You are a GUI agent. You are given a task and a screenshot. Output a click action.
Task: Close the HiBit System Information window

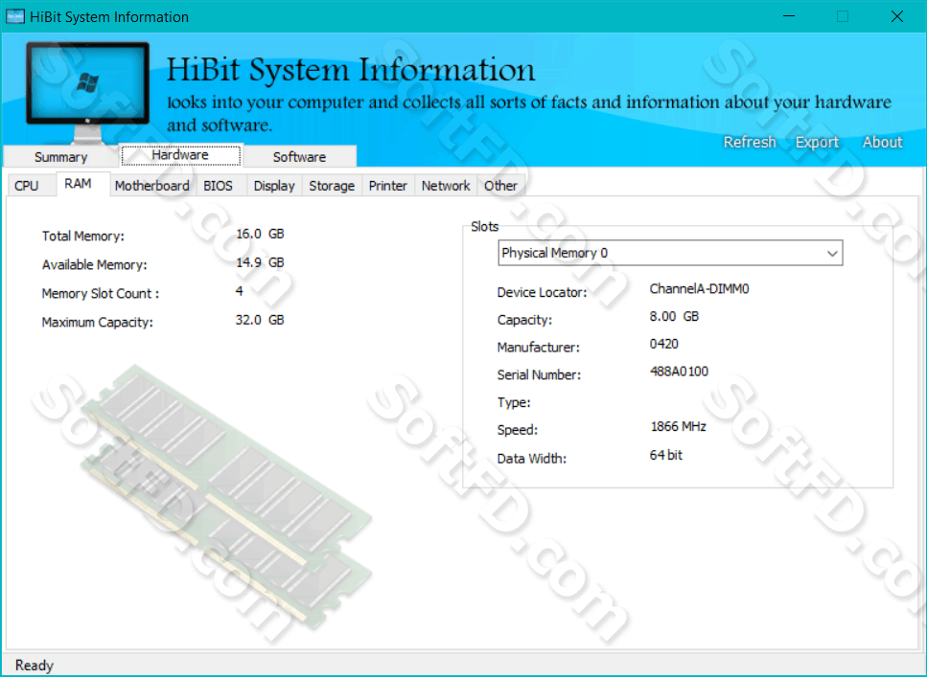[x=897, y=16]
